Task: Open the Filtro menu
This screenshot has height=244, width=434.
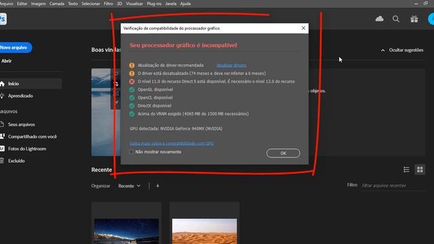Action: (108, 3)
